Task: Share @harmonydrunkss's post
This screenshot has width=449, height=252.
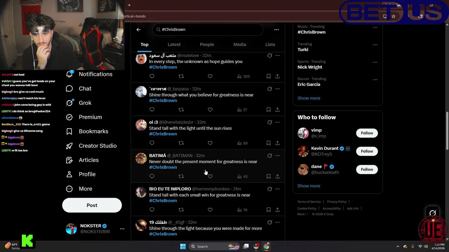Action: (x=277, y=210)
